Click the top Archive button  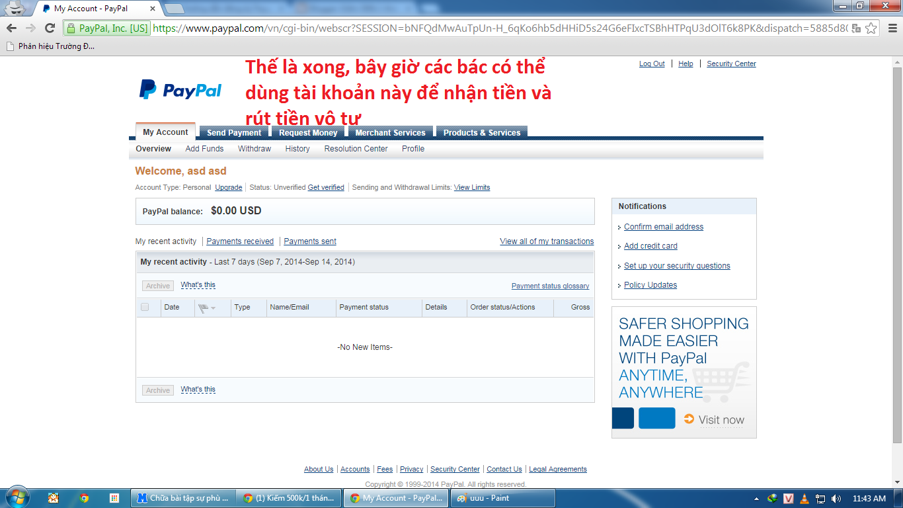click(158, 286)
